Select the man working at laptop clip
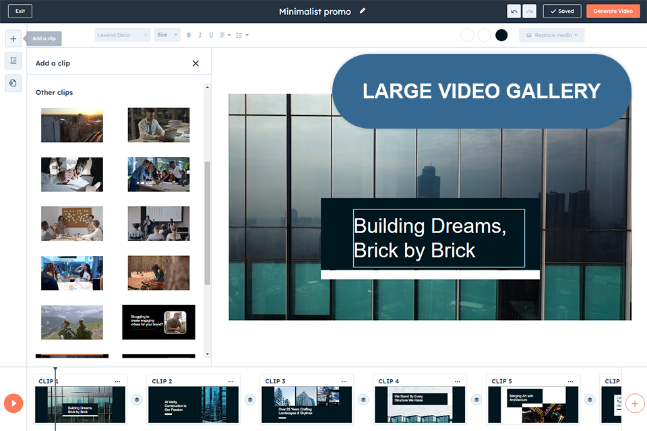Viewport: 647px width, 431px height. [158, 125]
